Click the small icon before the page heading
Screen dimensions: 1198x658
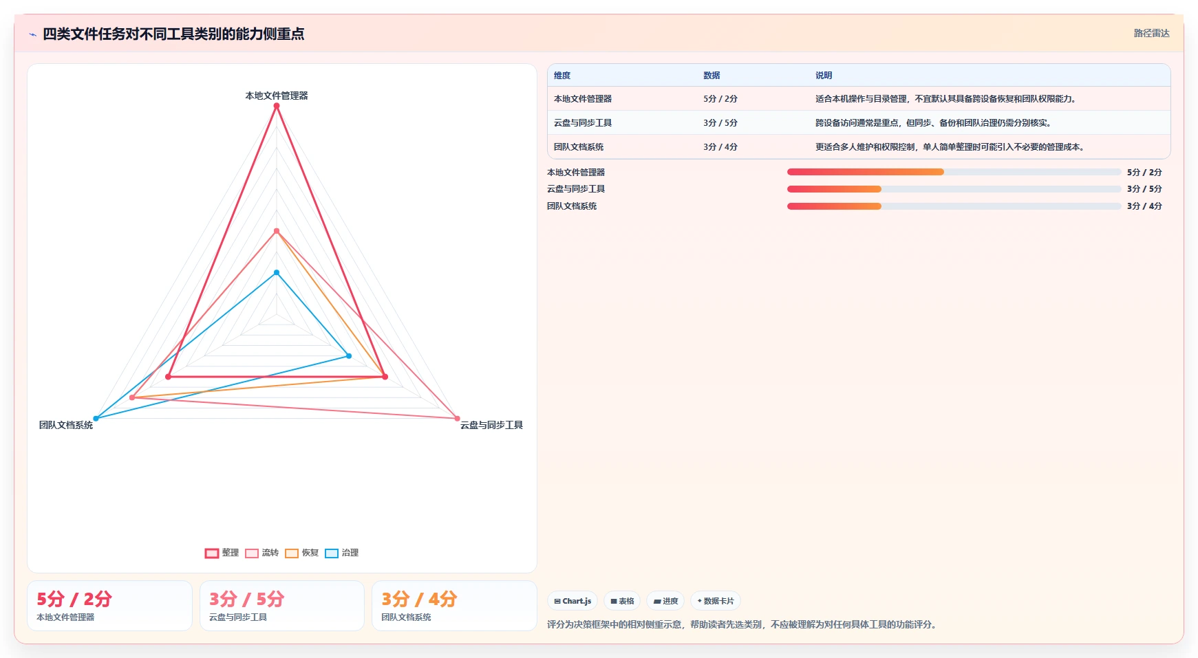[x=32, y=34]
